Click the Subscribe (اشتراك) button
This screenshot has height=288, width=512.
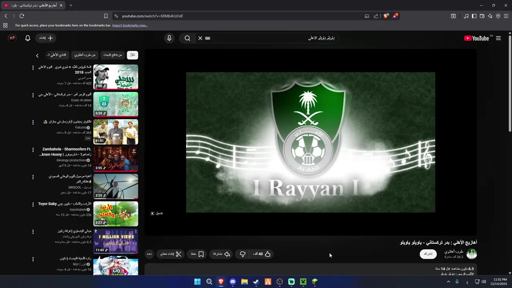[x=428, y=254]
